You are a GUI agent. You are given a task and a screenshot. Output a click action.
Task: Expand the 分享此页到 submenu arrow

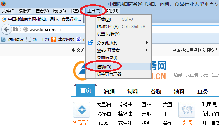[147, 43]
